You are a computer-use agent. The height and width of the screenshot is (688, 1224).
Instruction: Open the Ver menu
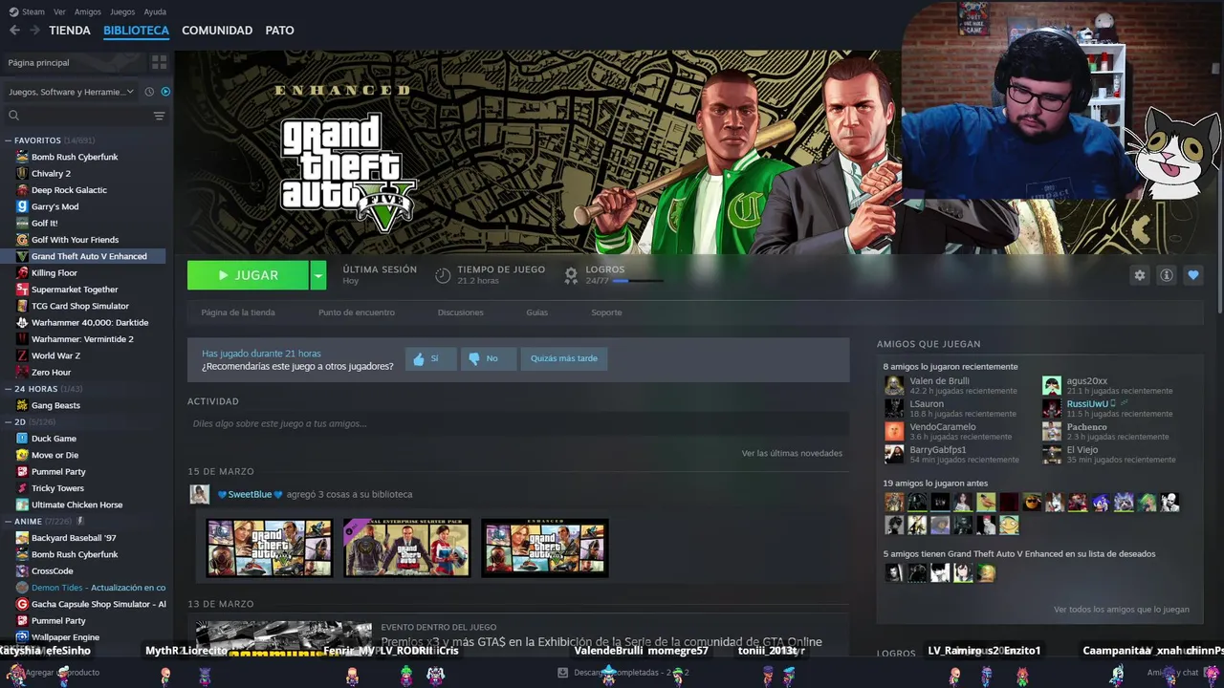coord(59,11)
